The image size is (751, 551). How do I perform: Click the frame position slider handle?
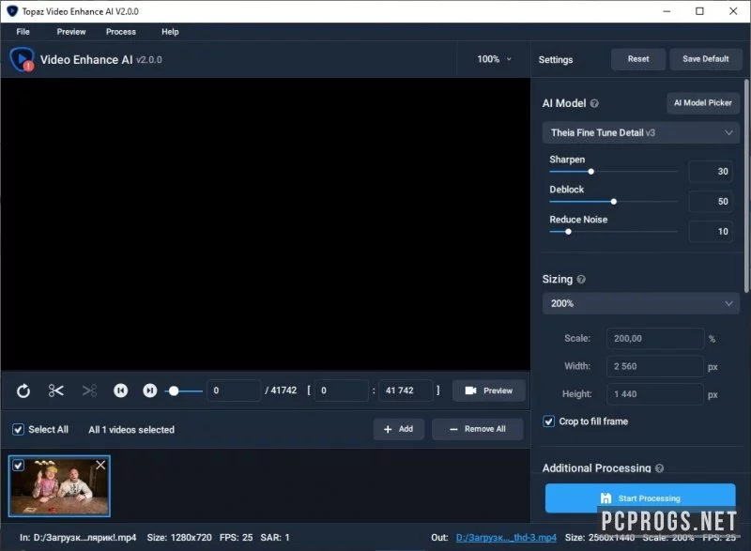pos(174,391)
